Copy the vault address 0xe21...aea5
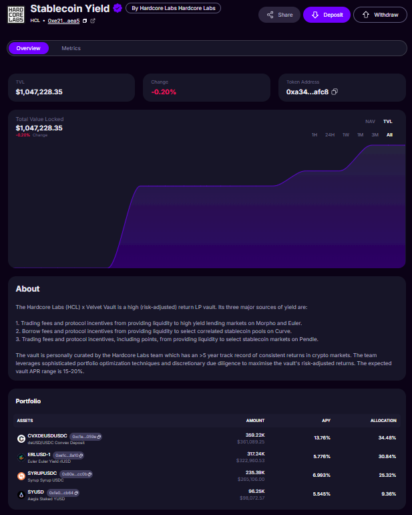This screenshot has height=515, width=412. (85, 21)
